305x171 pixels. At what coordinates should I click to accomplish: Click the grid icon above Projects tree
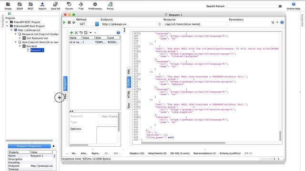click(x=10, y=14)
